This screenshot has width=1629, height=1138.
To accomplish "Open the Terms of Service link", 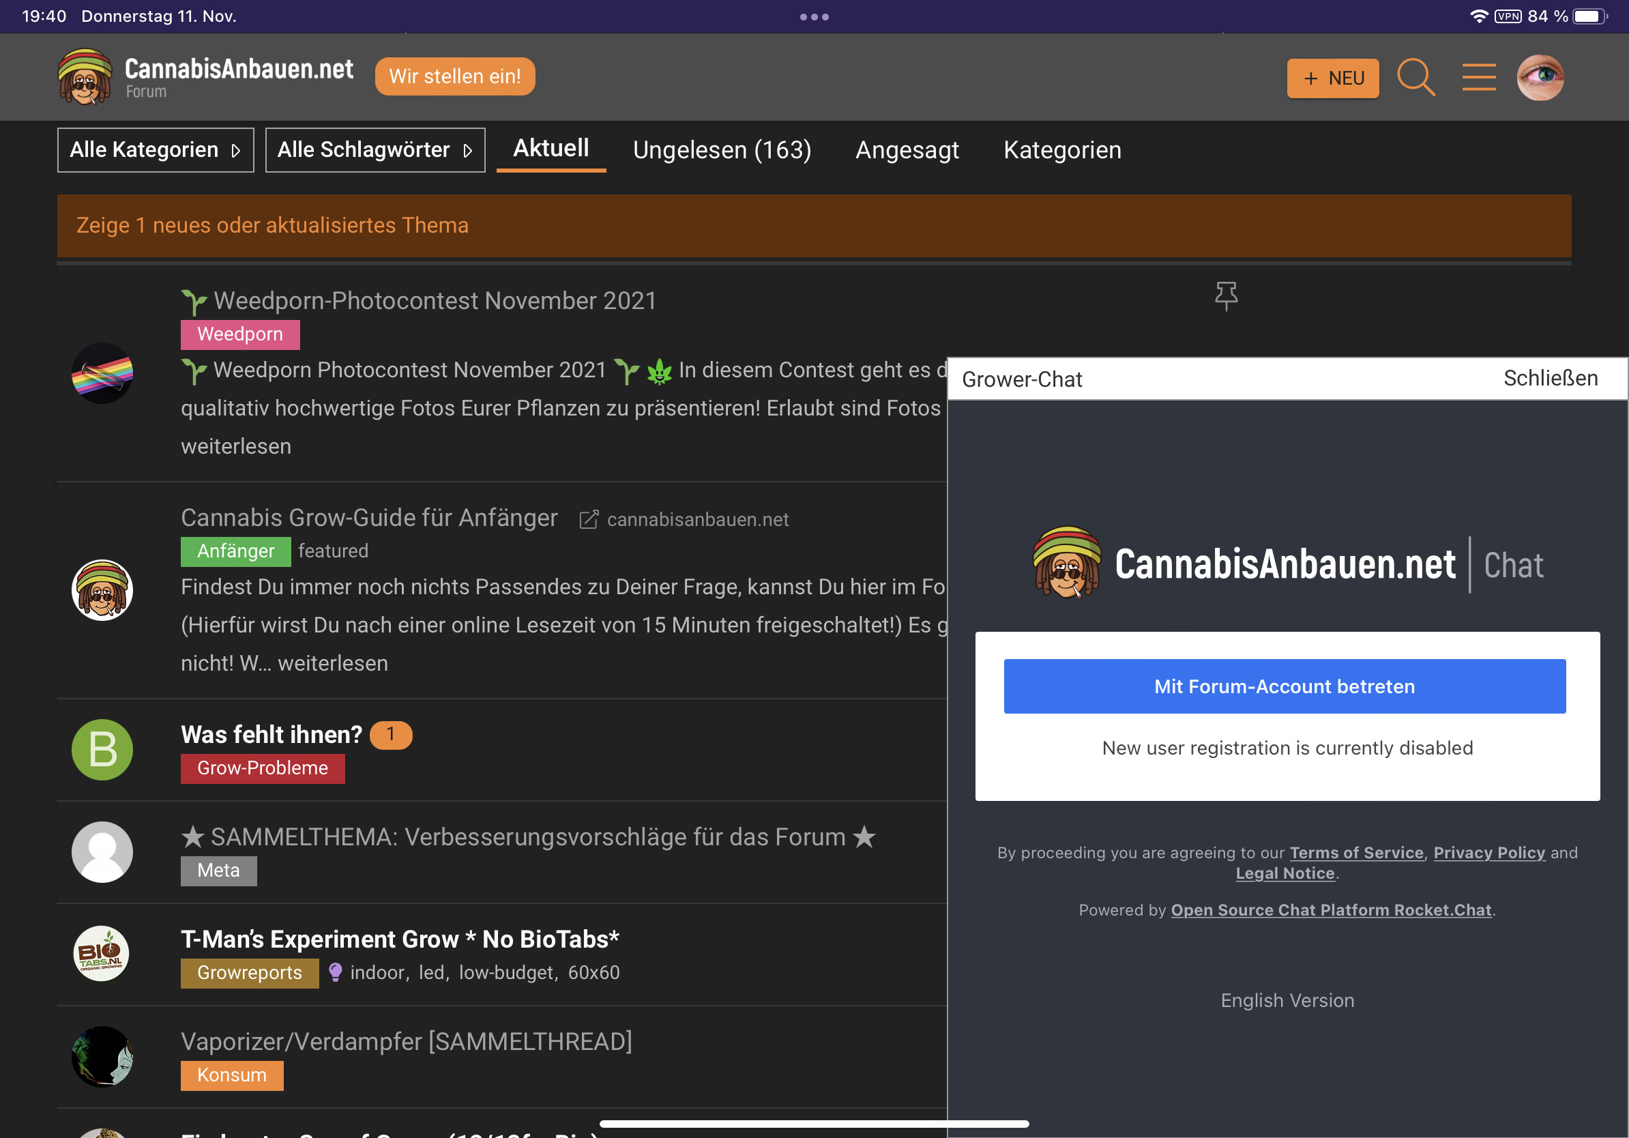I will tap(1356, 852).
